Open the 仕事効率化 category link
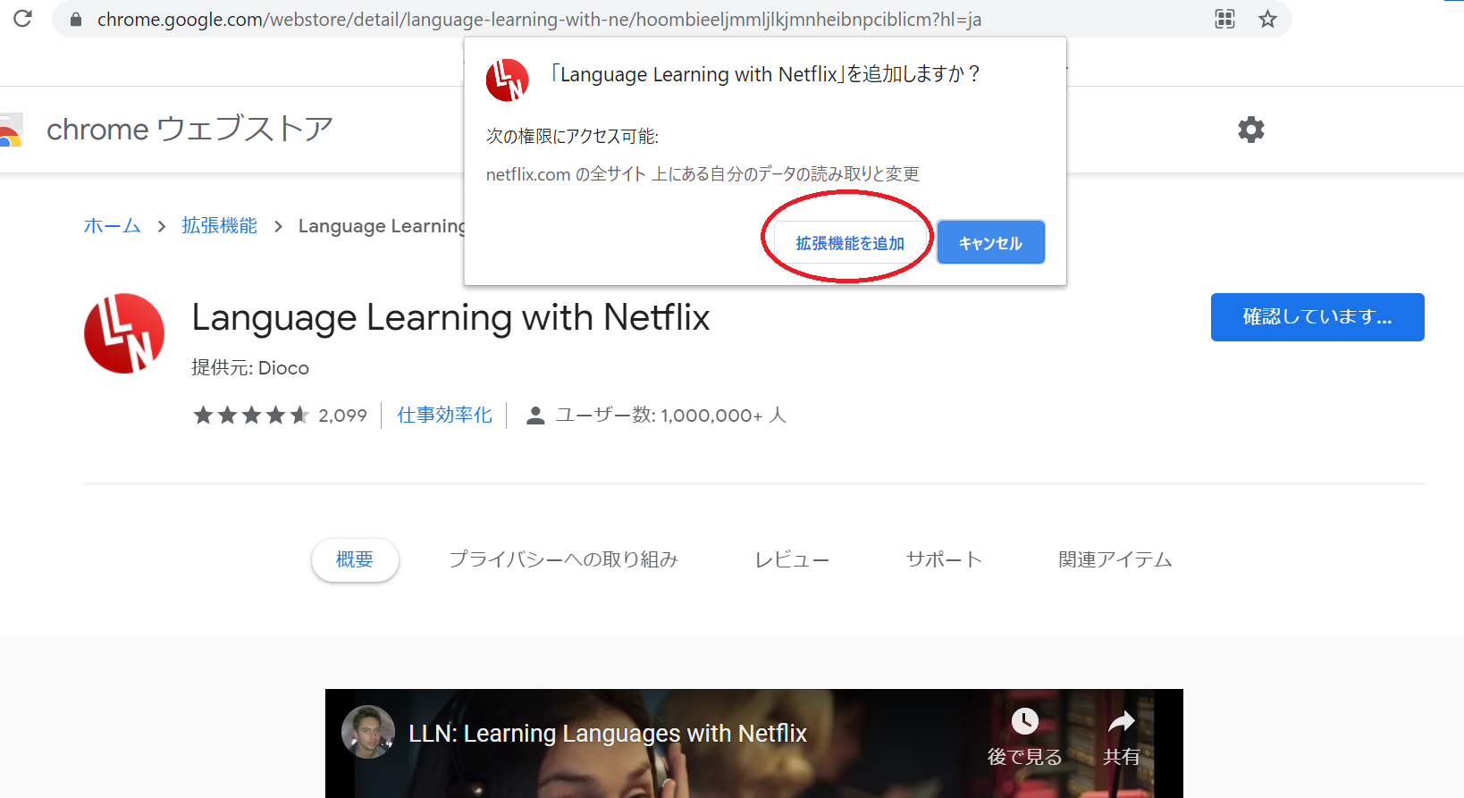This screenshot has height=798, width=1464. pyautogui.click(x=445, y=416)
